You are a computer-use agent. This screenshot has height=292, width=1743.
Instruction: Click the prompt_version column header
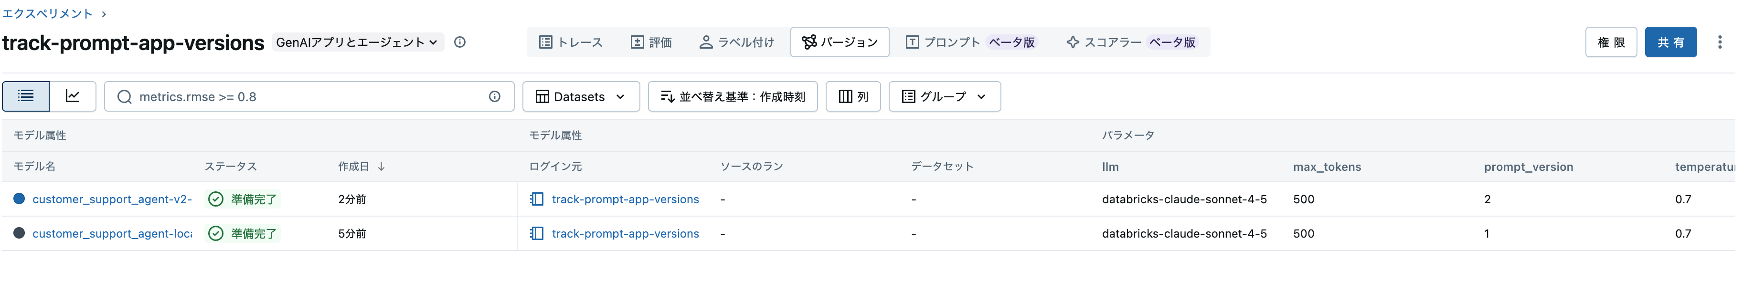[x=1529, y=166]
